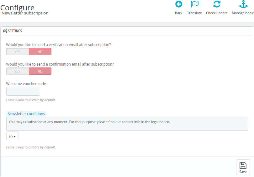Click the Save floppy disk icon
Viewport: 254px width, 177px height.
(x=243, y=166)
